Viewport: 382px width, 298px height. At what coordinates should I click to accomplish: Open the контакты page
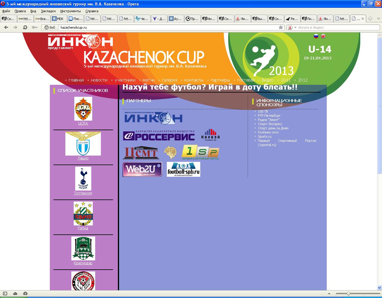pos(194,80)
